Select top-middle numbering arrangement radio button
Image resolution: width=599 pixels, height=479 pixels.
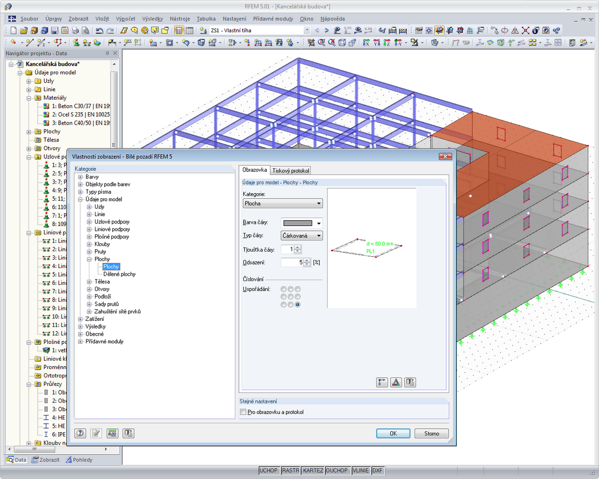(291, 289)
